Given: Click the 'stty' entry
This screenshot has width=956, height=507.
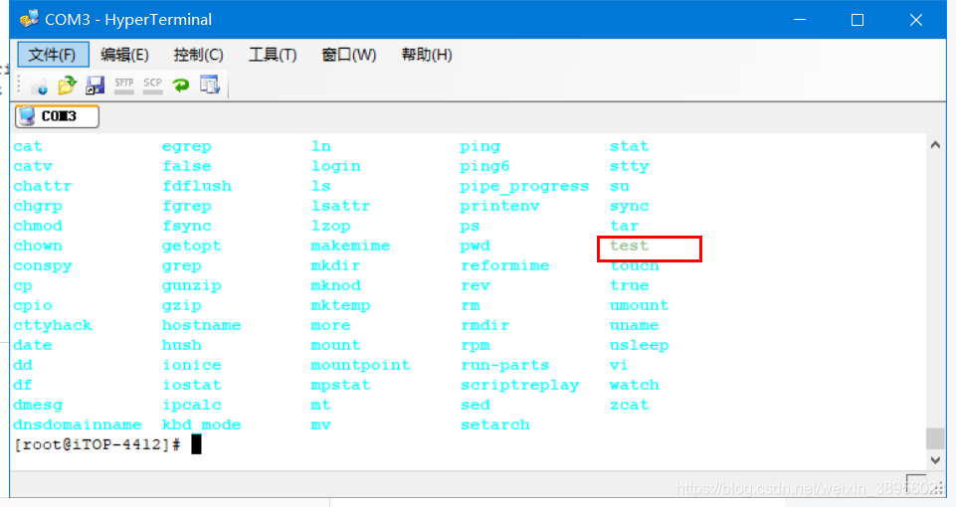Looking at the screenshot, I should coord(629,166).
